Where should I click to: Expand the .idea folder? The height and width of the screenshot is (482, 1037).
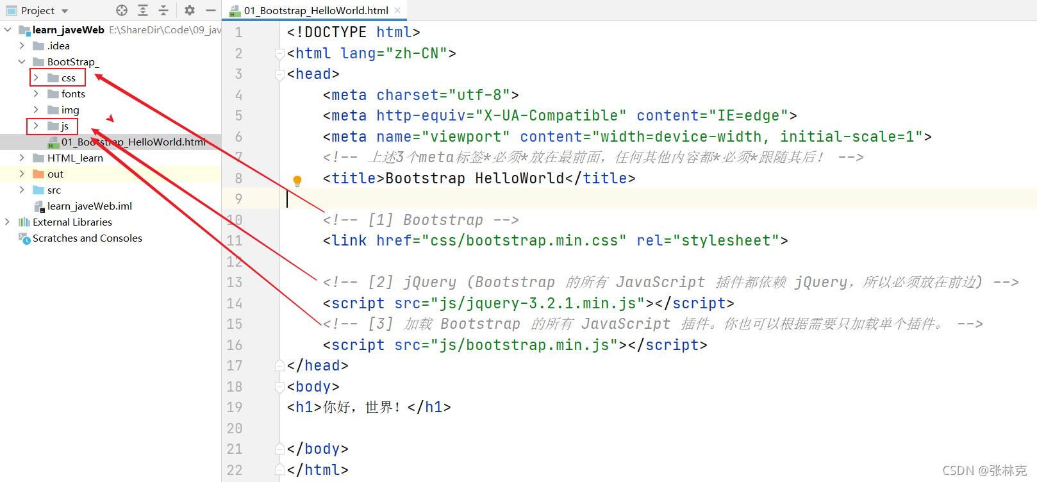pos(22,46)
